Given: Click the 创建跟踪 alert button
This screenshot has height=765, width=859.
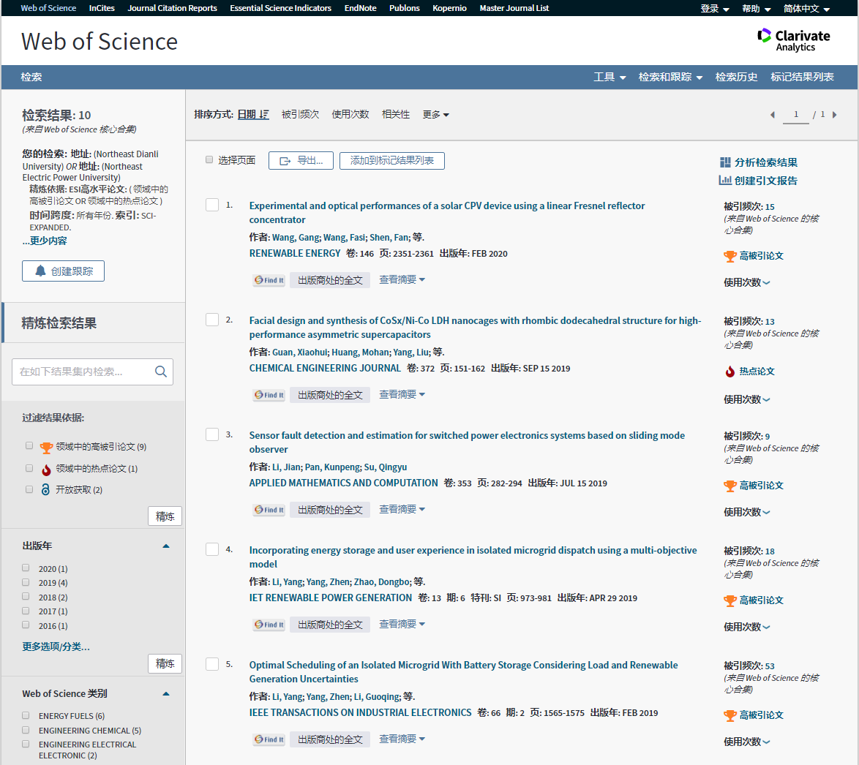Looking at the screenshot, I should pyautogui.click(x=63, y=271).
